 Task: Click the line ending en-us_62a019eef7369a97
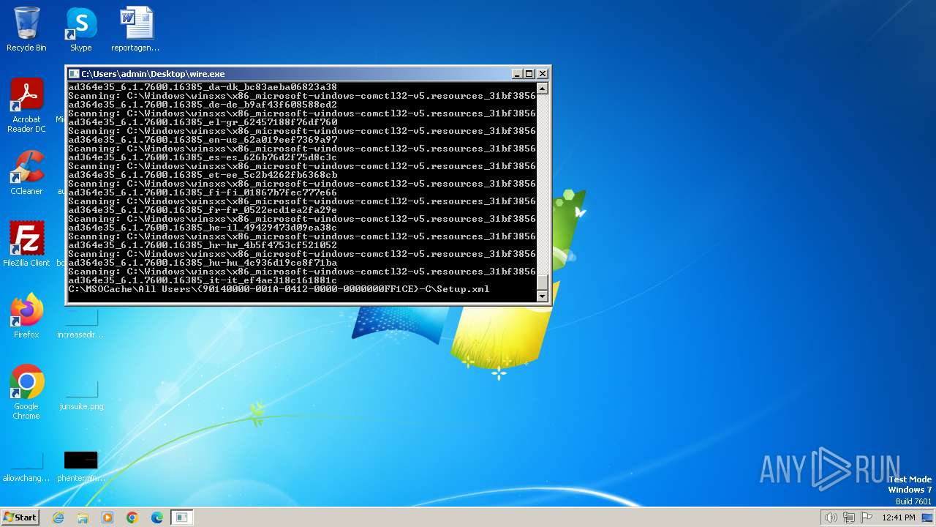203,140
